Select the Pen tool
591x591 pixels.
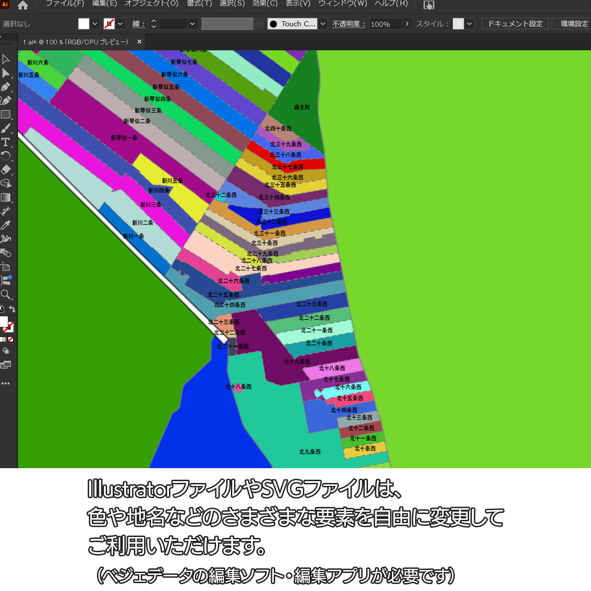[x=6, y=87]
